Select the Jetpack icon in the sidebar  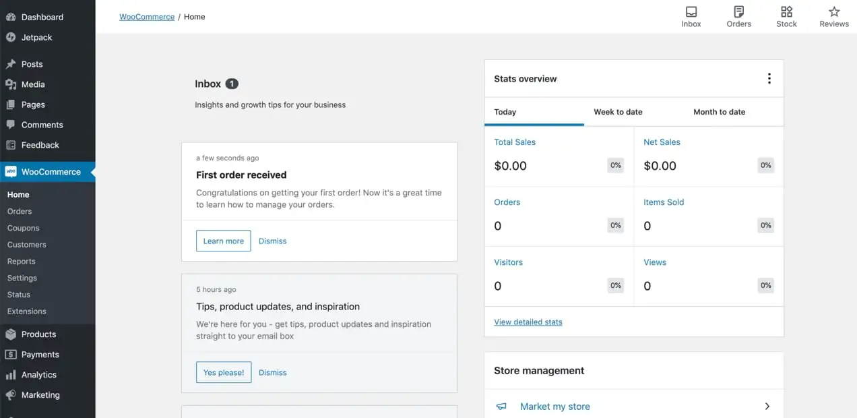[x=11, y=37]
